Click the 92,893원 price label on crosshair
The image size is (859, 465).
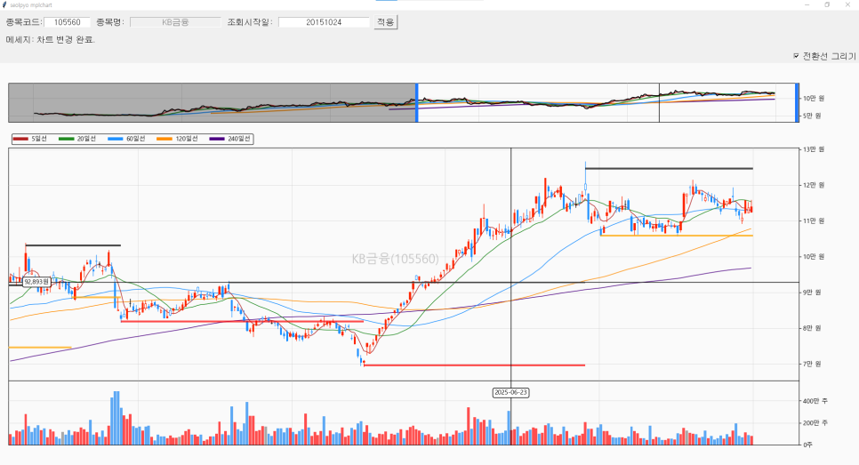36,282
